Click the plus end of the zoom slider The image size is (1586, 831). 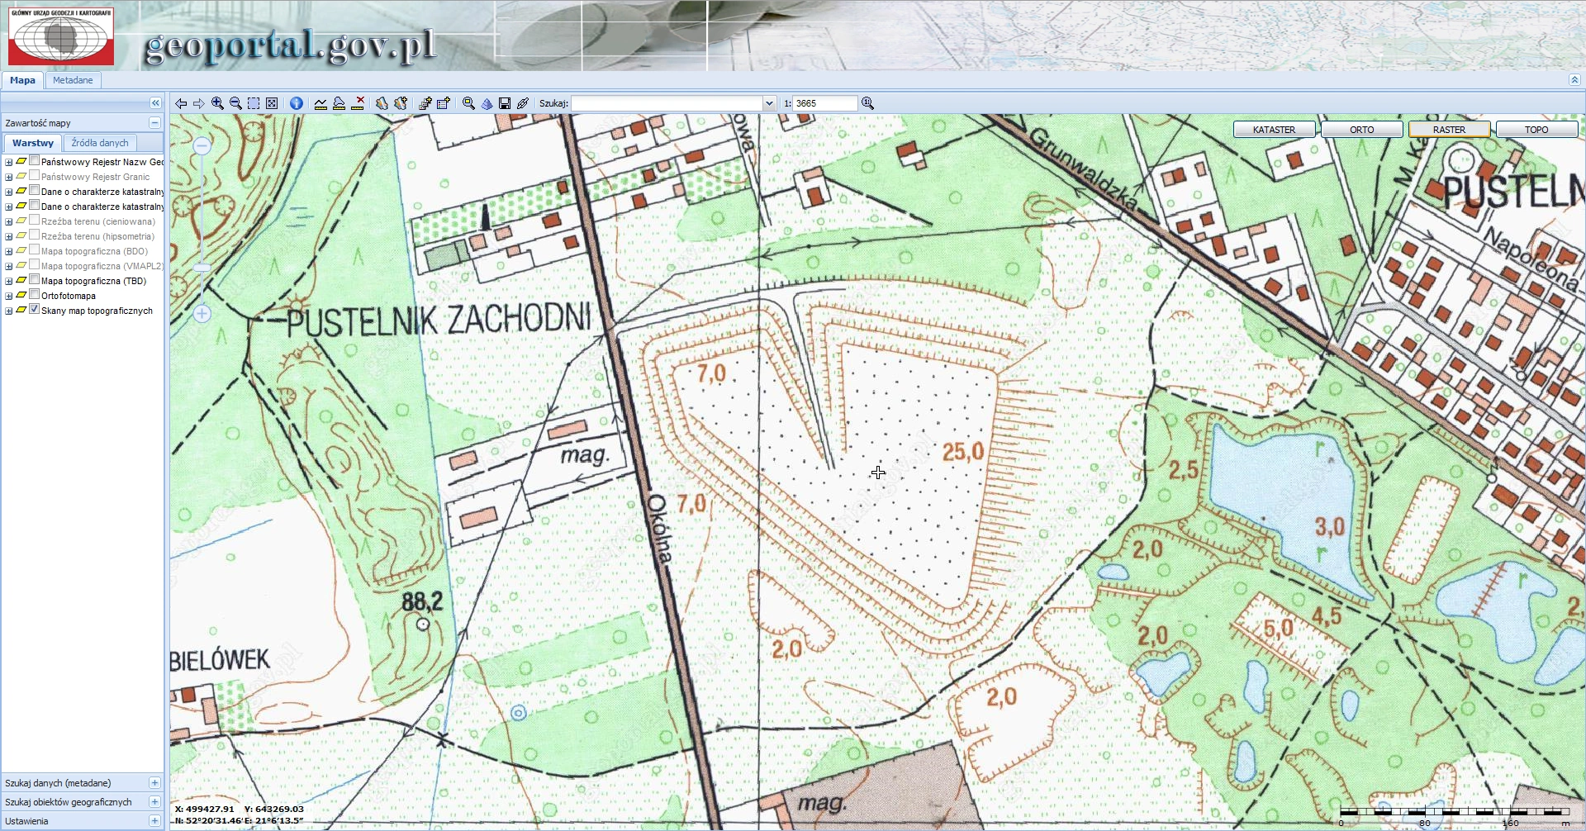coord(202,314)
